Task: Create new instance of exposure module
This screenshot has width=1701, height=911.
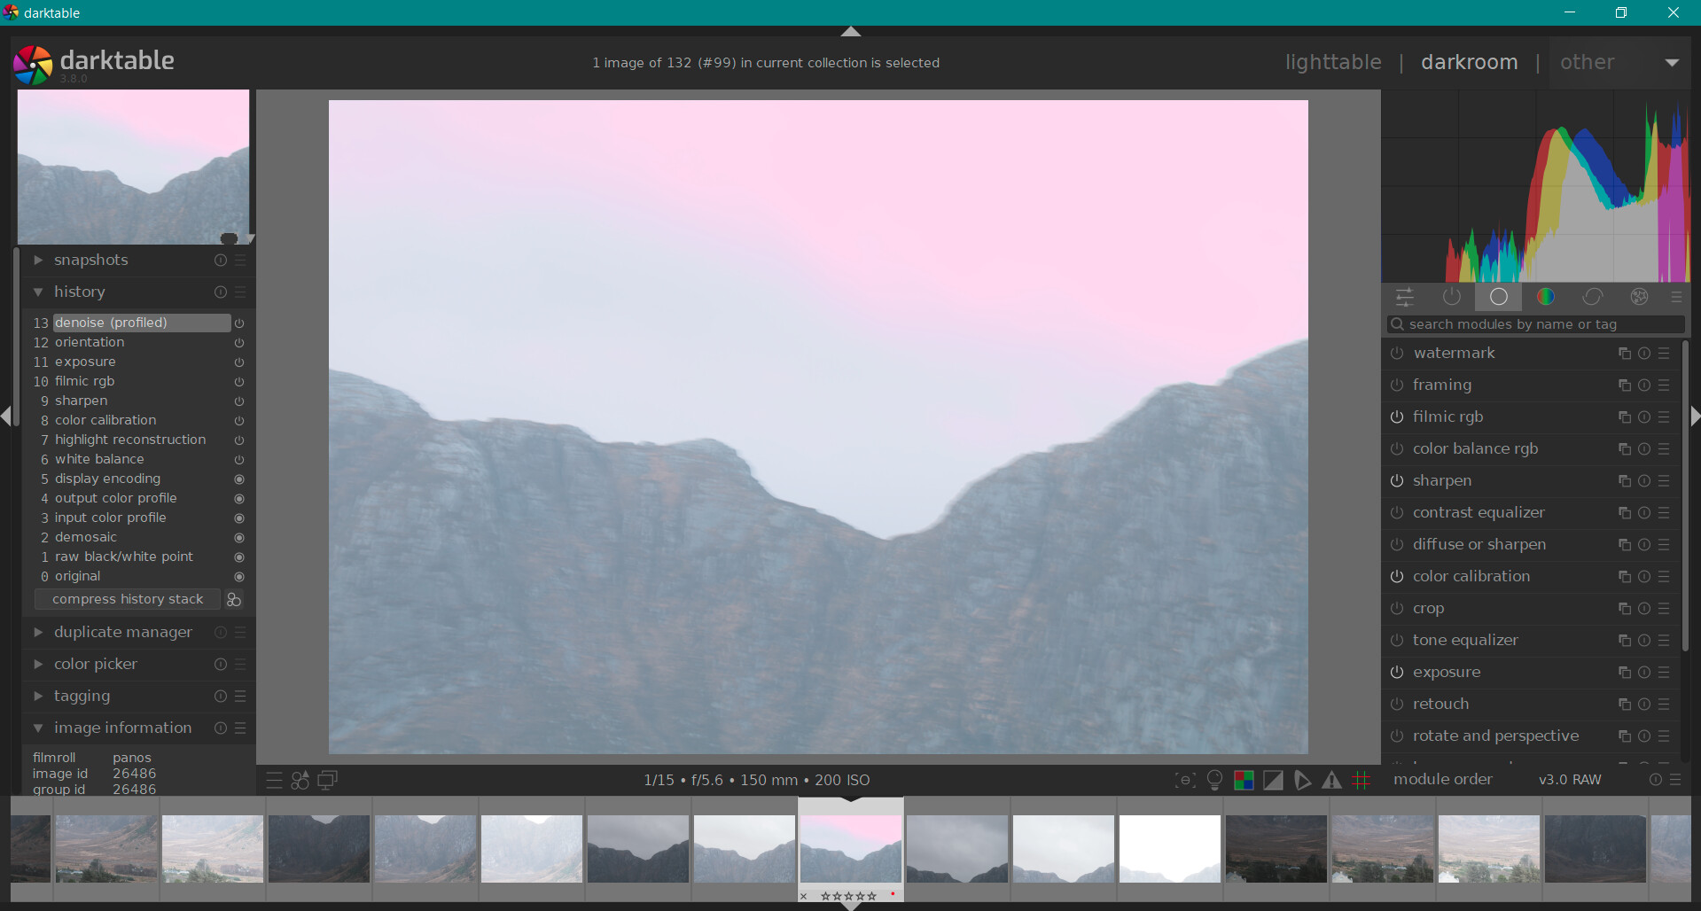Action: coord(1625,673)
